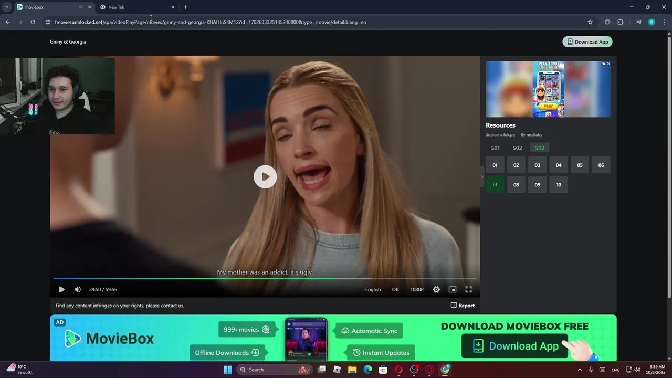
Task: Select season S01
Action: [496, 148]
